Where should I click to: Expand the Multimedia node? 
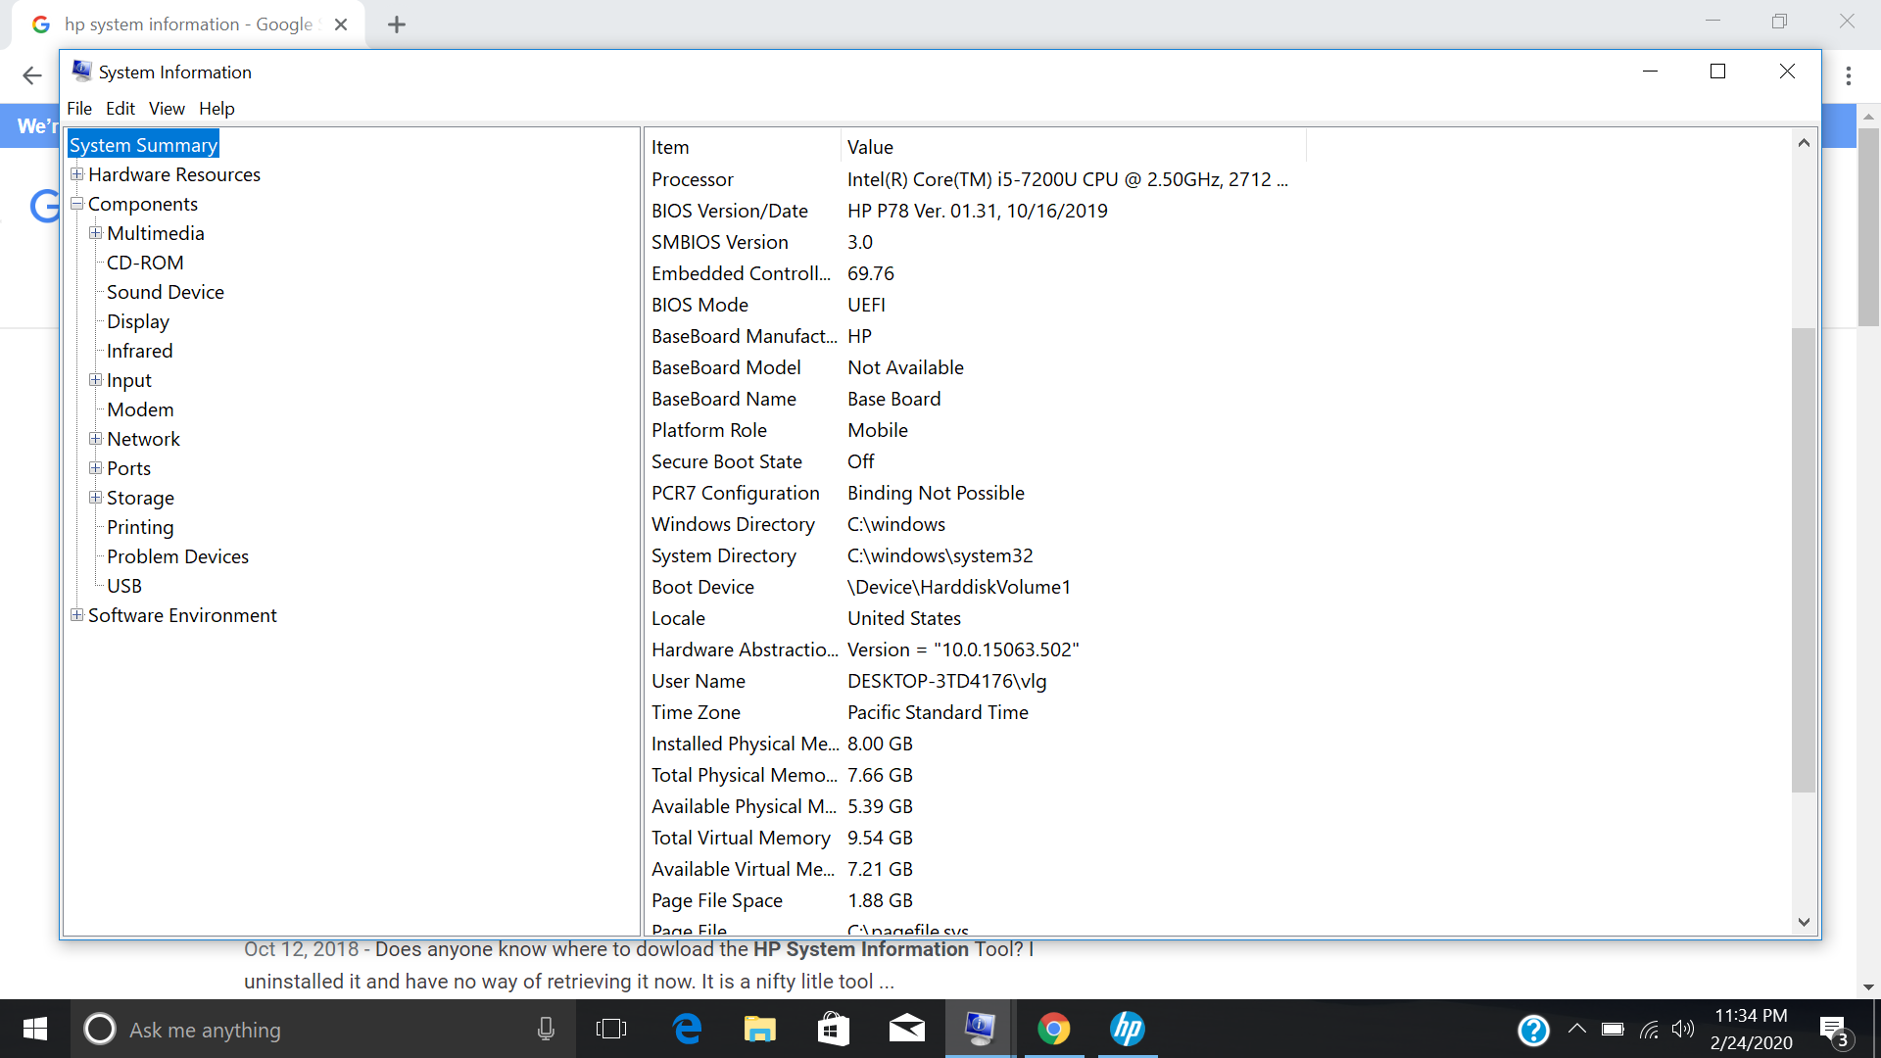coord(95,233)
